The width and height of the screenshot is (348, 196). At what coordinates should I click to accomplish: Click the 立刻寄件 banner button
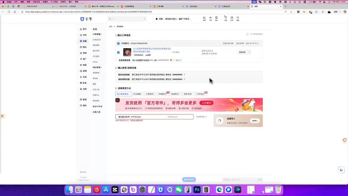(207, 103)
